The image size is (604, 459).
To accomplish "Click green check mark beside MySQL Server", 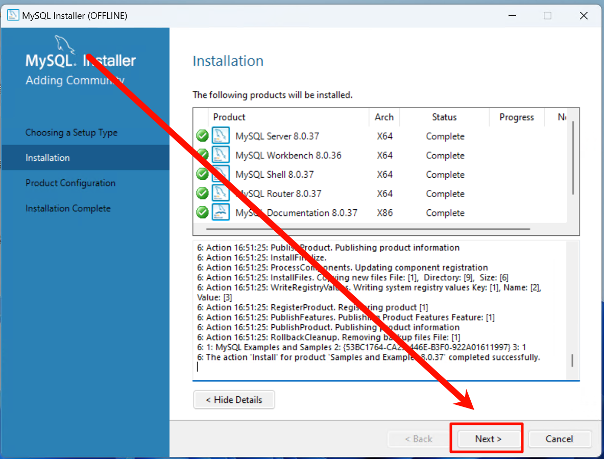I will point(202,136).
